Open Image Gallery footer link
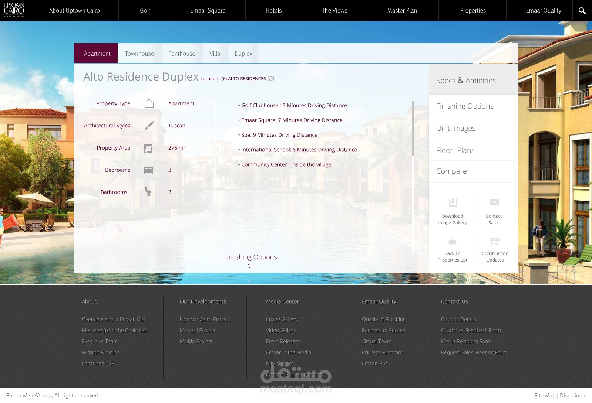The image size is (592, 403). (x=282, y=319)
